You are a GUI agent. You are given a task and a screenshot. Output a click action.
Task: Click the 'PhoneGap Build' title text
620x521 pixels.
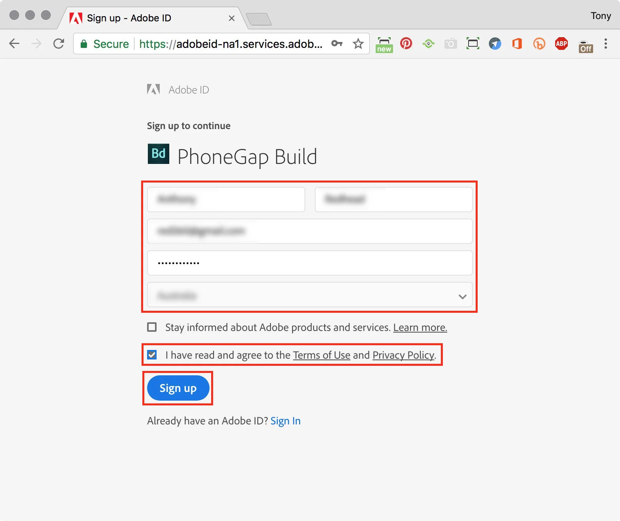(x=247, y=157)
